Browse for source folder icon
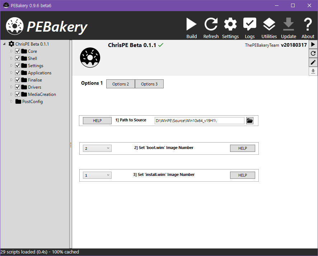This screenshot has height=256, width=318. click(250, 121)
